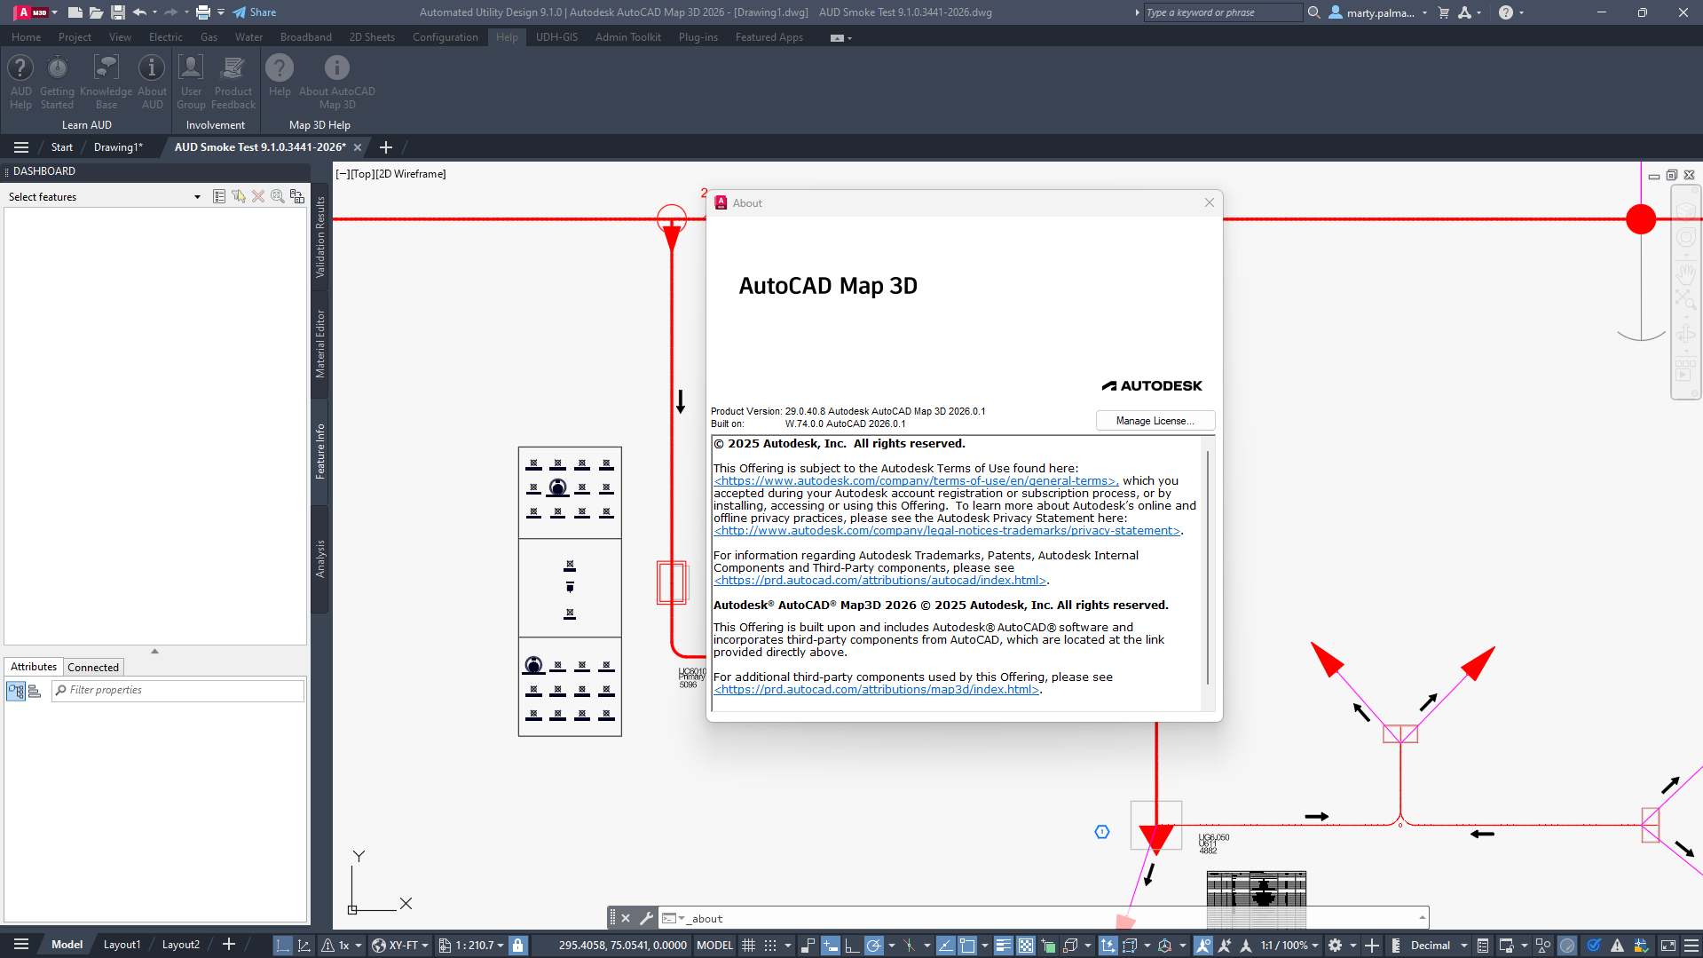Click the Manage License button
This screenshot has height=958, width=1703.
point(1155,421)
